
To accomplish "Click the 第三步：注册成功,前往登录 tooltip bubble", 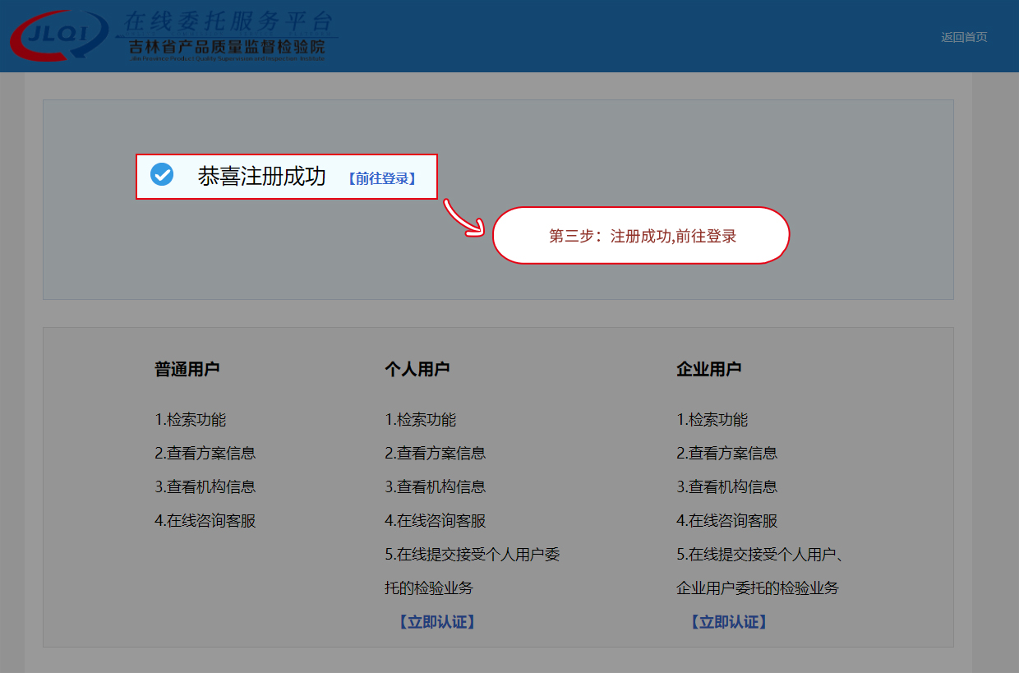I will coord(641,236).
